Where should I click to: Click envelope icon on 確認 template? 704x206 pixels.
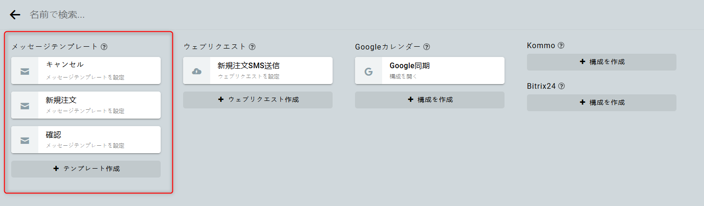pyautogui.click(x=25, y=140)
